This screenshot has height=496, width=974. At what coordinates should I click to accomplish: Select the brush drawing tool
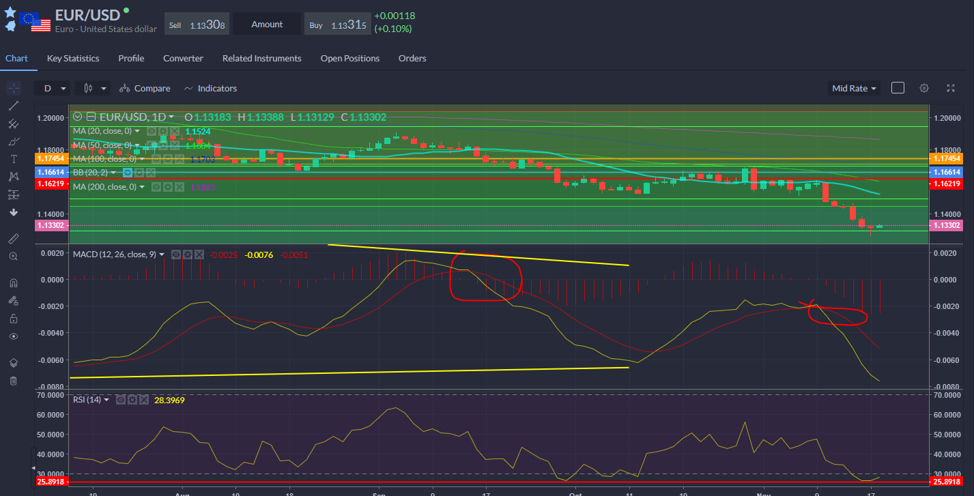point(13,141)
